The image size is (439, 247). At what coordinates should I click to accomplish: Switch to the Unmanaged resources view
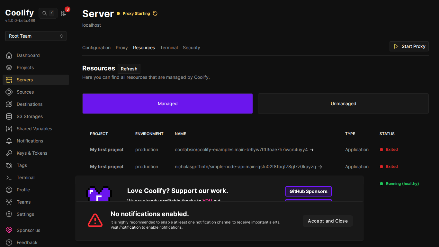click(x=343, y=104)
